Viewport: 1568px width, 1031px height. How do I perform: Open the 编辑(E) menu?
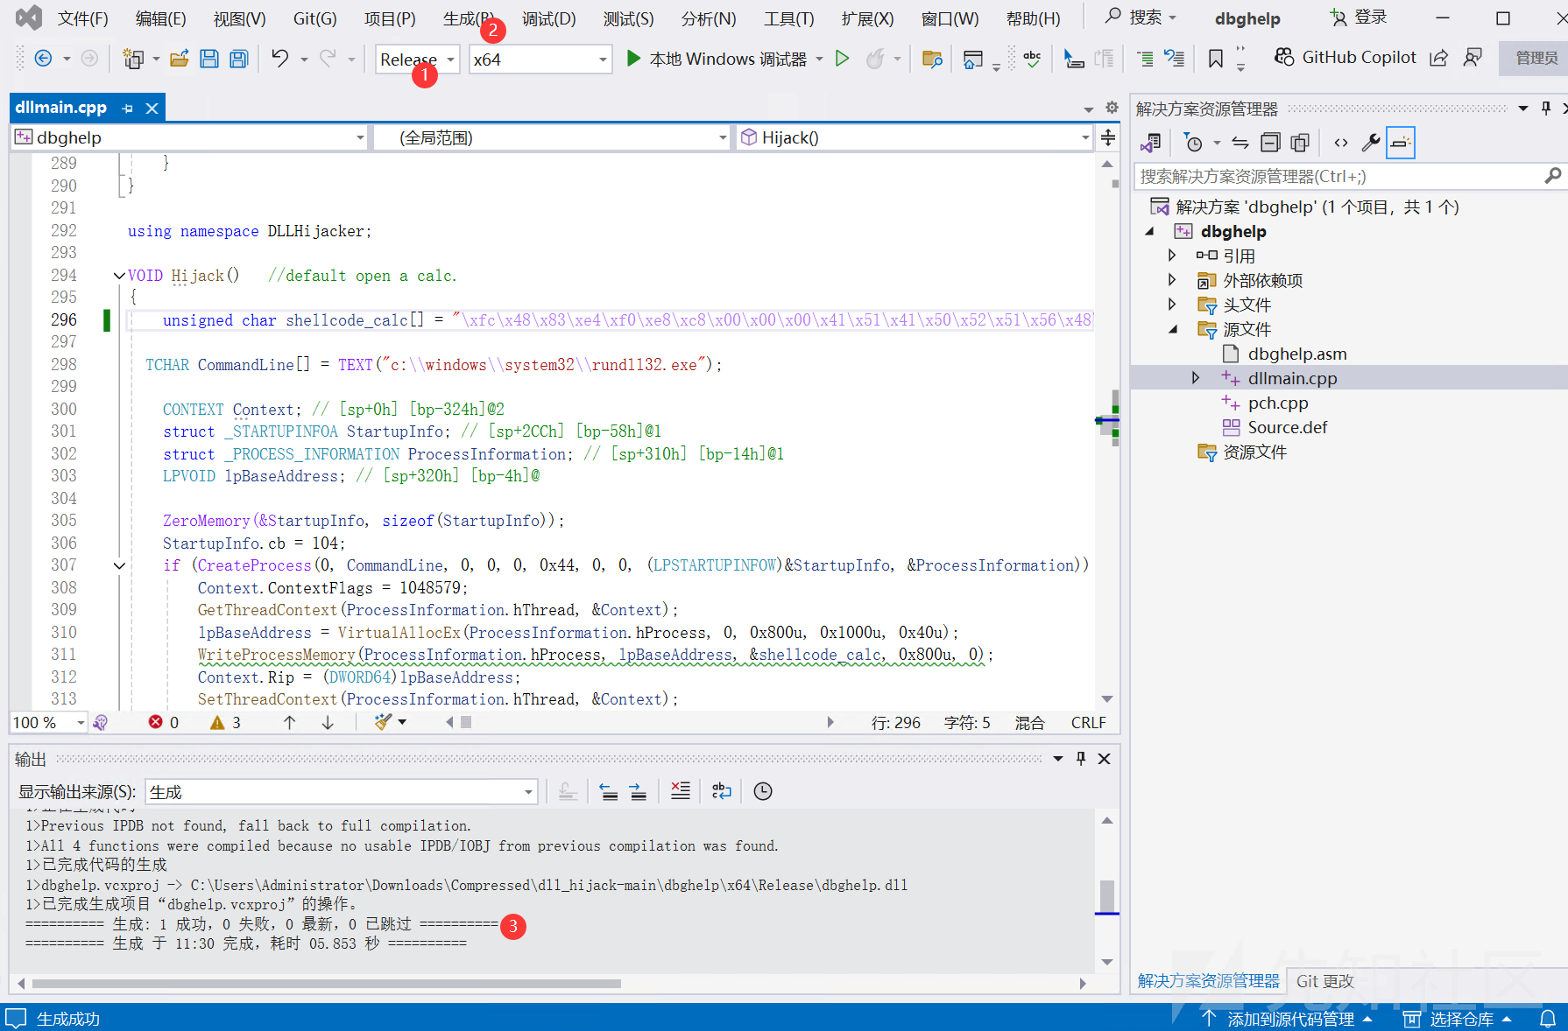[160, 18]
